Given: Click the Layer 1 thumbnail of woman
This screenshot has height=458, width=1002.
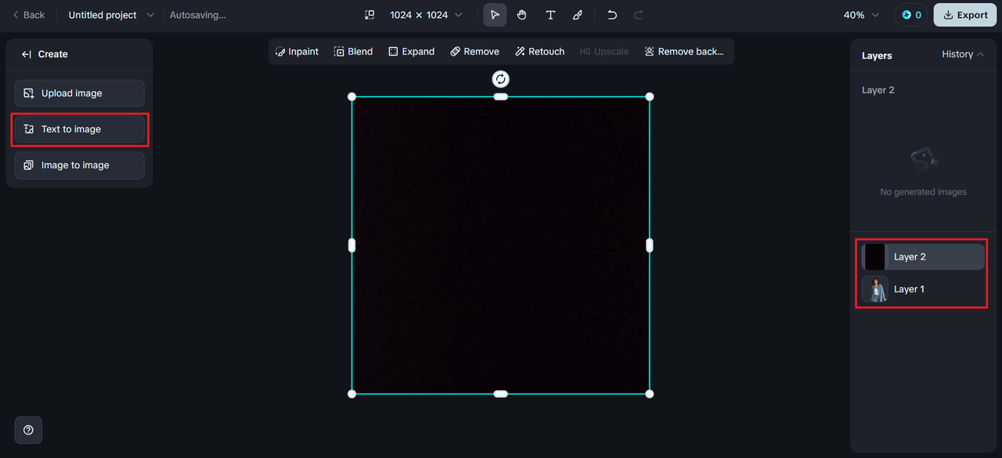Looking at the screenshot, I should pos(875,289).
